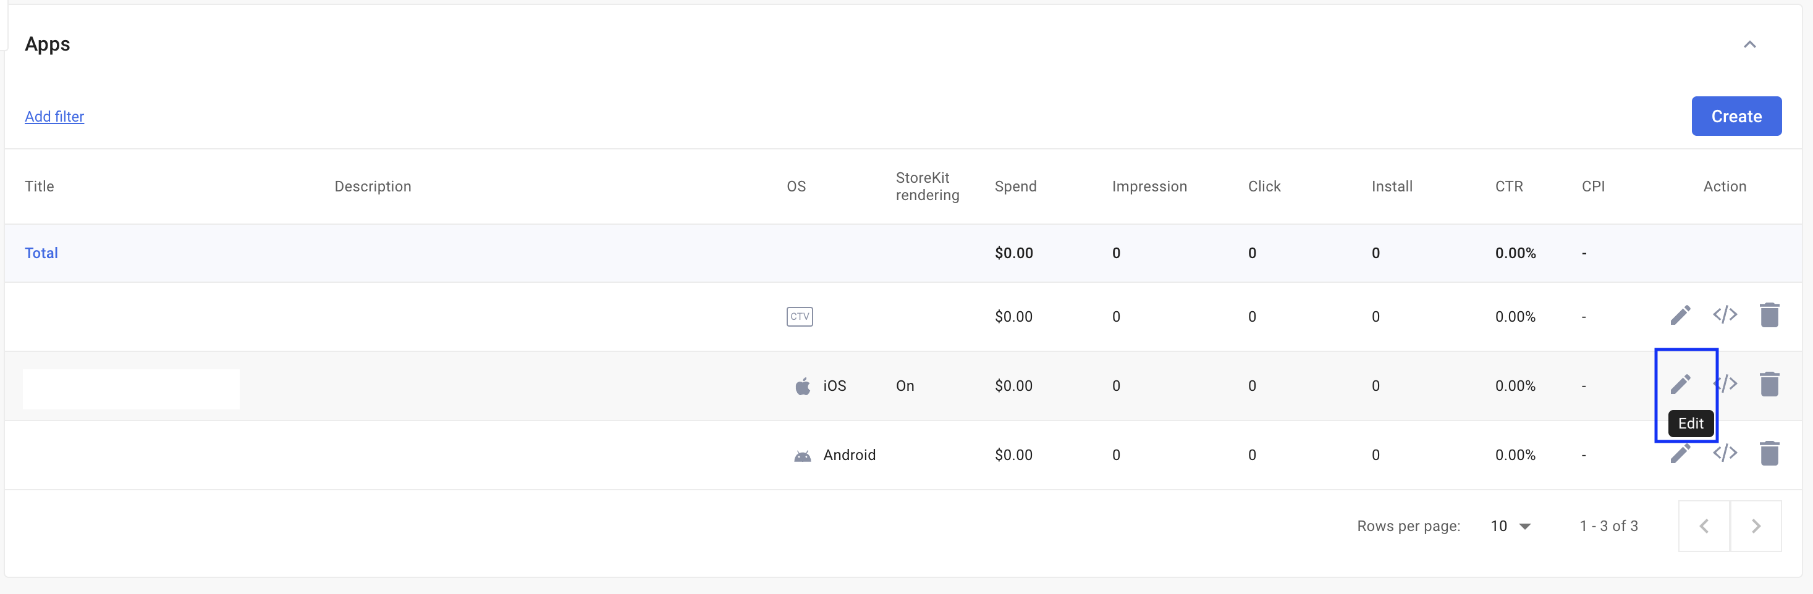1813x594 pixels.
Task: Click the Create button
Action: [1736, 116]
